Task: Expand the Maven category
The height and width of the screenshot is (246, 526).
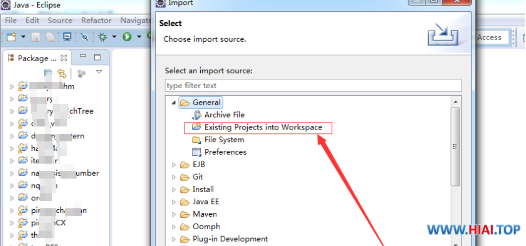Action: 174,214
